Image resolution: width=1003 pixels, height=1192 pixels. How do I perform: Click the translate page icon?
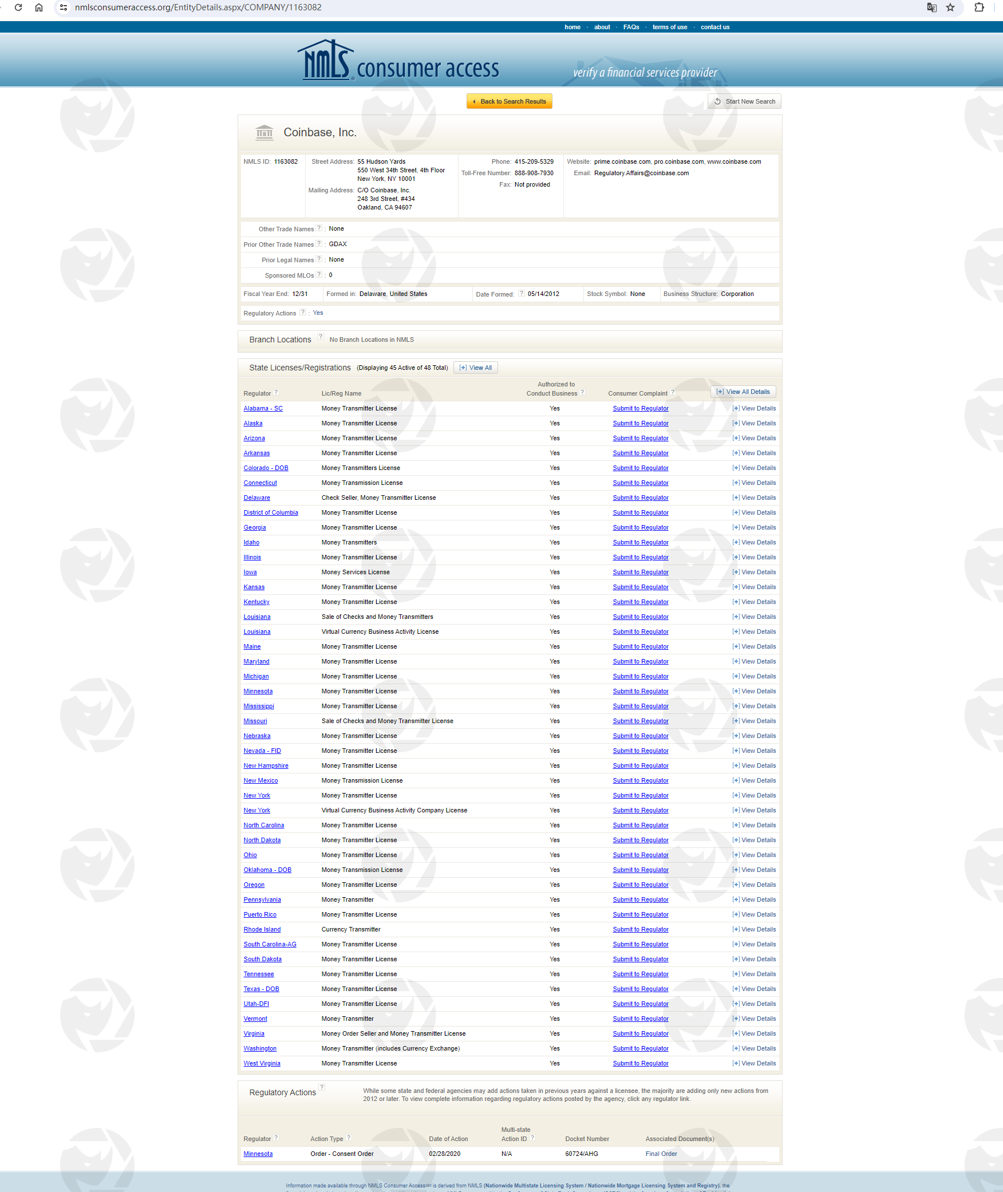pyautogui.click(x=931, y=7)
